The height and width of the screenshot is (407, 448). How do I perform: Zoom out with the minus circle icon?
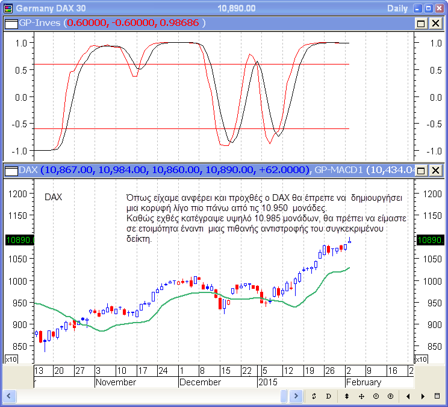coord(376,396)
